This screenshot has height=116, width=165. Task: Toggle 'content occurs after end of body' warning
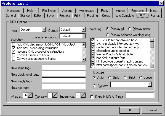[x=93, y=47]
